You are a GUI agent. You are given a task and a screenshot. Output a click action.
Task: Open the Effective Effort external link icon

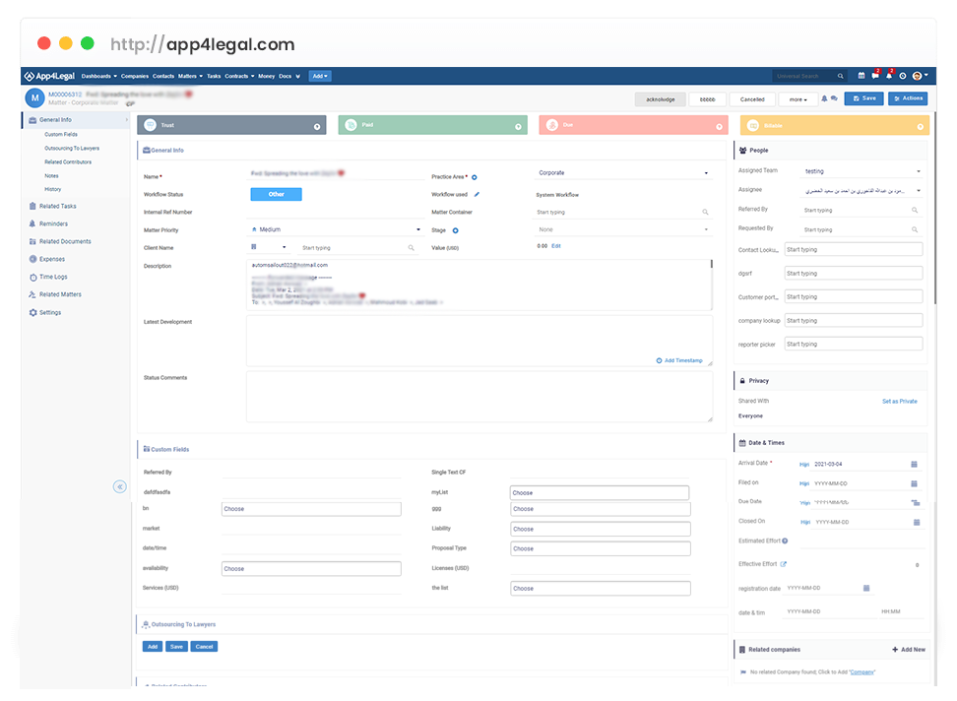pyautogui.click(x=784, y=564)
